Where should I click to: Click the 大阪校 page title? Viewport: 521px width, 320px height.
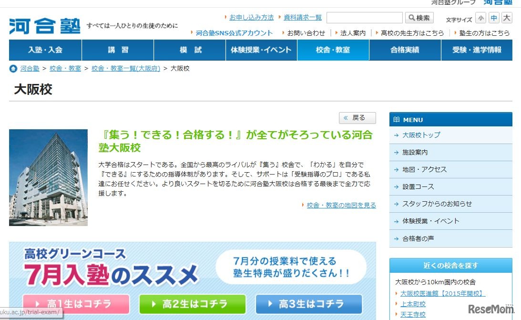click(x=33, y=89)
